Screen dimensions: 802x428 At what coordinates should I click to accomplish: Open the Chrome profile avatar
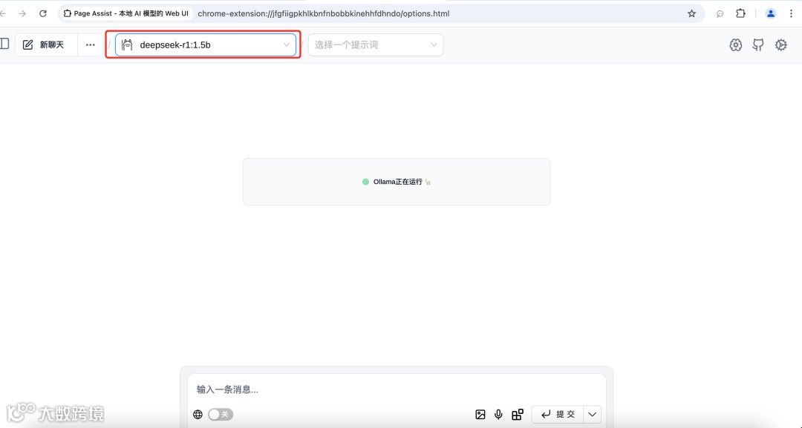click(771, 14)
